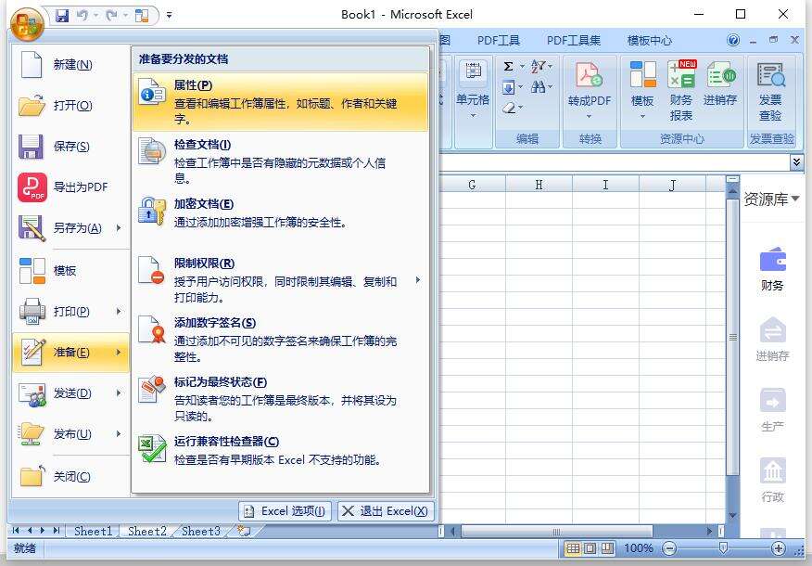The image size is (812, 566).
Task: Expand the 另存为(A) submenu arrow
Action: (x=119, y=228)
